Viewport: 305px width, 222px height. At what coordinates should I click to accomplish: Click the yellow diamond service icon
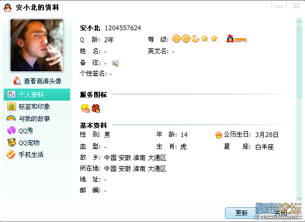tap(85, 108)
